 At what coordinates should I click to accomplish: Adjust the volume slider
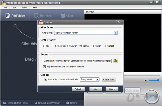(x=154, y=80)
